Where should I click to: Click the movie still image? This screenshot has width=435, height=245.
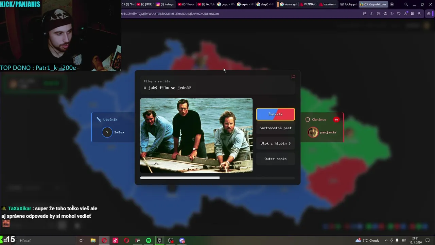point(196,135)
